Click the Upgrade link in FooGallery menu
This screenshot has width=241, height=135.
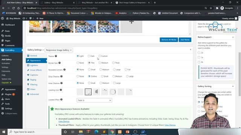coord(6,82)
